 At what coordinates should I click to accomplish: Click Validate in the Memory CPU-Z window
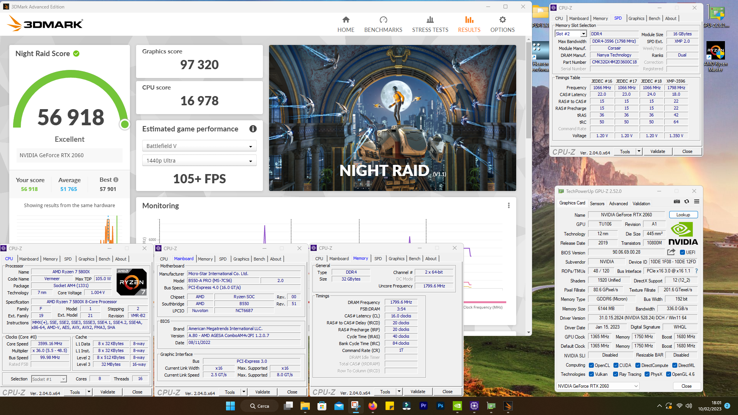[x=417, y=392]
